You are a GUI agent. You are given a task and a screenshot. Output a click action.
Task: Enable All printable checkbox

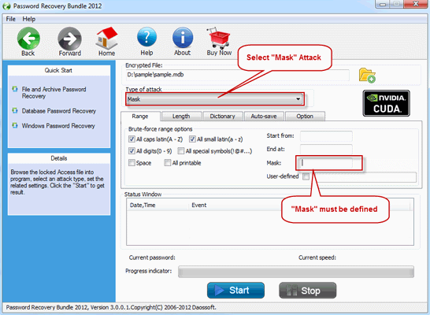[x=168, y=163]
